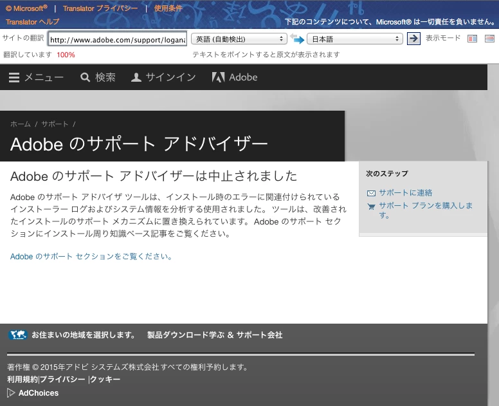Open the AdChoices footer link
This screenshot has width=499, height=406.
click(x=39, y=393)
